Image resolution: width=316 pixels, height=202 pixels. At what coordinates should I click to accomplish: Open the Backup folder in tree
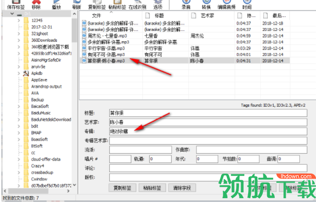click(37, 100)
